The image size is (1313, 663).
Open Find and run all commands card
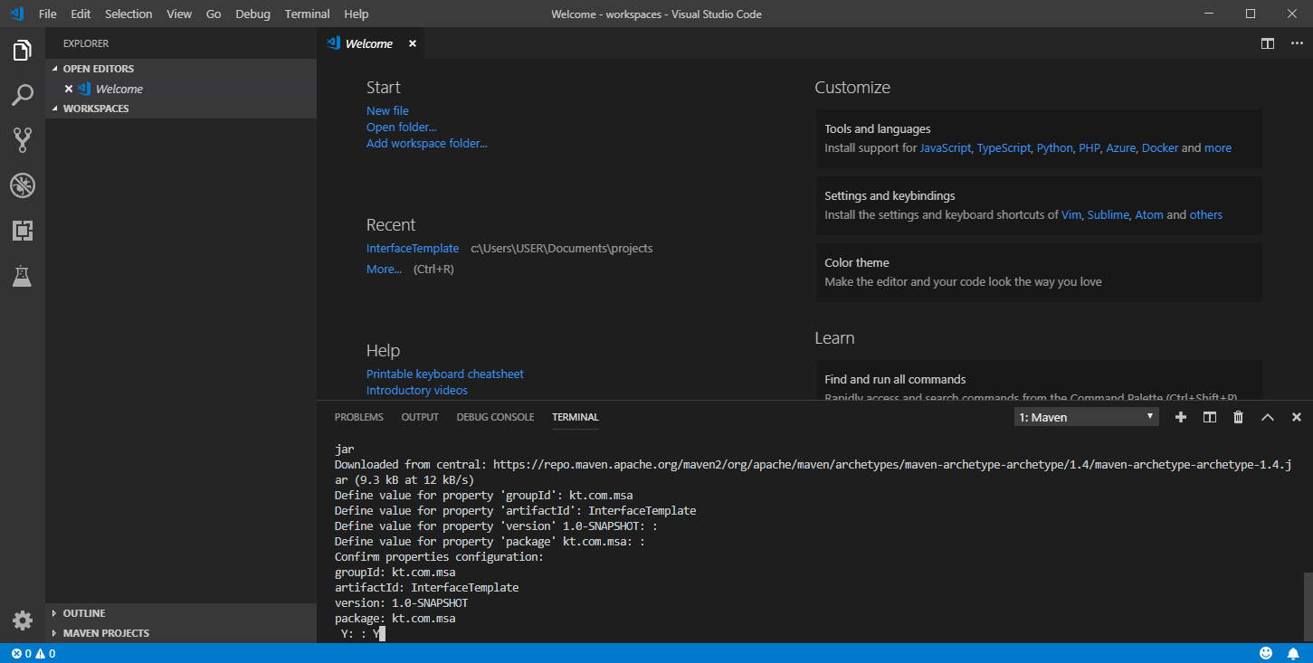pyautogui.click(x=1039, y=380)
